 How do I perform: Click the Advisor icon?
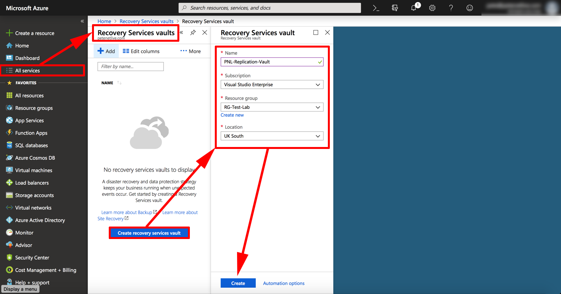(x=9, y=245)
